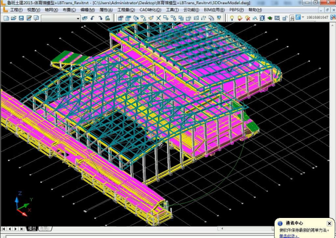The image size is (336, 238).
Task: Save the project with the floppy disk icon
Action: tap(21, 18)
